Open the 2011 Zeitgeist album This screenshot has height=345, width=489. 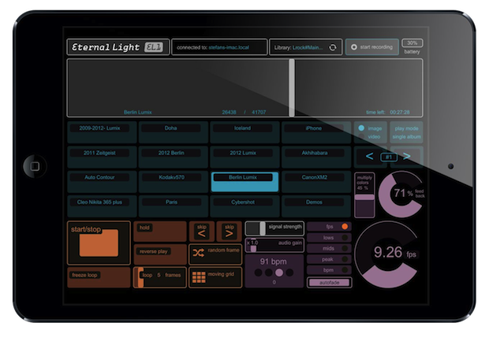click(102, 157)
